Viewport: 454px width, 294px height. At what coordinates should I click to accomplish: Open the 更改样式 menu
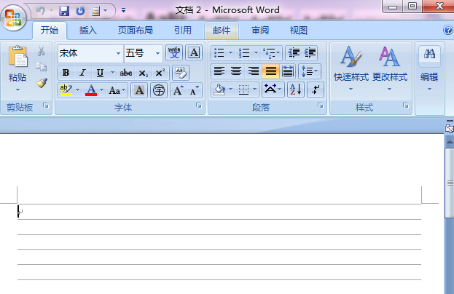tap(389, 68)
